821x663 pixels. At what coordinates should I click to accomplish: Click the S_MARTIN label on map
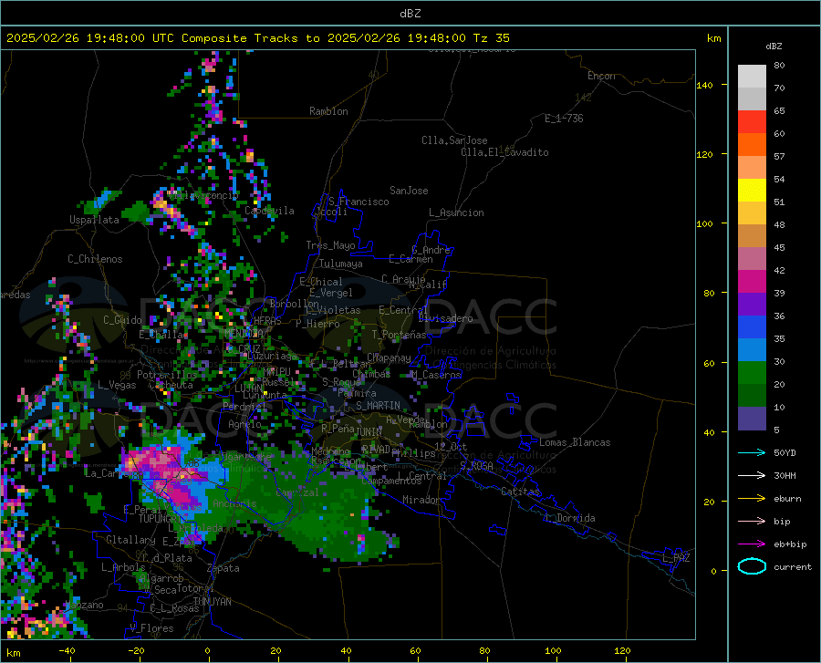point(378,406)
